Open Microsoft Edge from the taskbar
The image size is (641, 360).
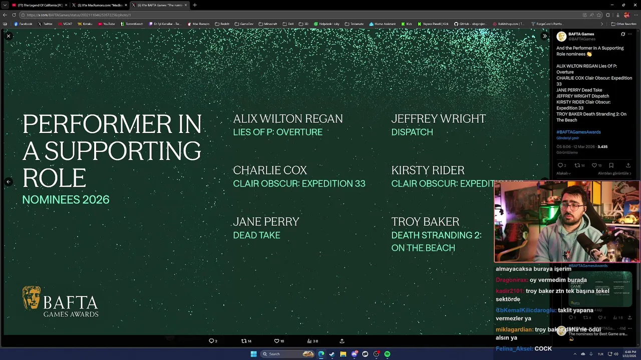[x=321, y=354]
